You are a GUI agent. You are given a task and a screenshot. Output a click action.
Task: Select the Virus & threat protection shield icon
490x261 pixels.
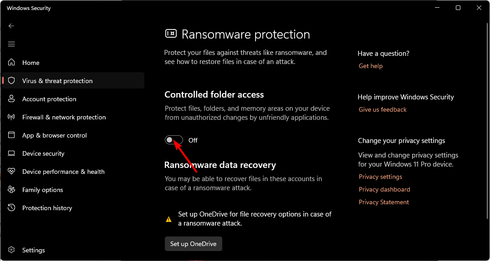11,81
